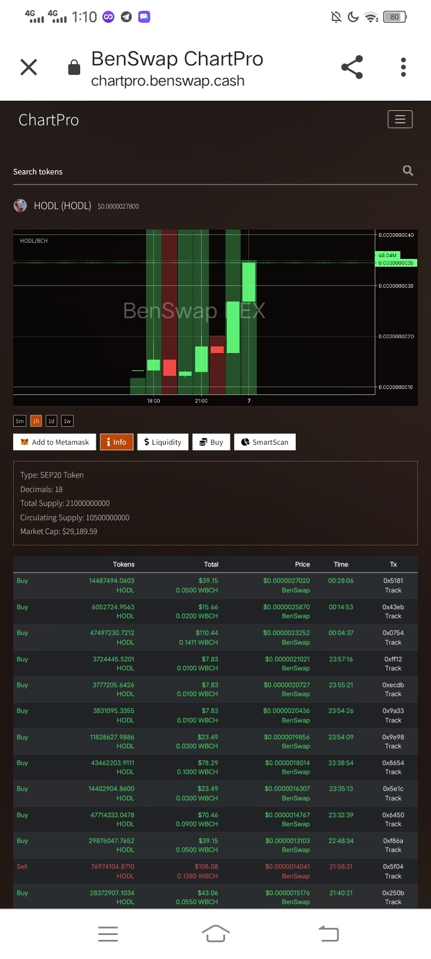
Task: Select the 5m chart interval
Action: (x=20, y=421)
